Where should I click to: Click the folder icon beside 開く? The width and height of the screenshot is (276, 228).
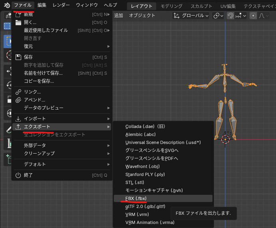coord(18,22)
